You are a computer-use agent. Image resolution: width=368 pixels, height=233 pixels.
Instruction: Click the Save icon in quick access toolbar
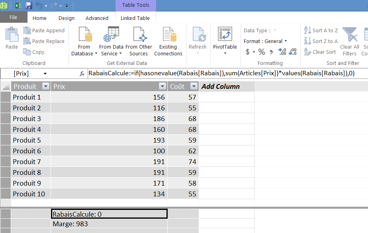click(29, 6)
